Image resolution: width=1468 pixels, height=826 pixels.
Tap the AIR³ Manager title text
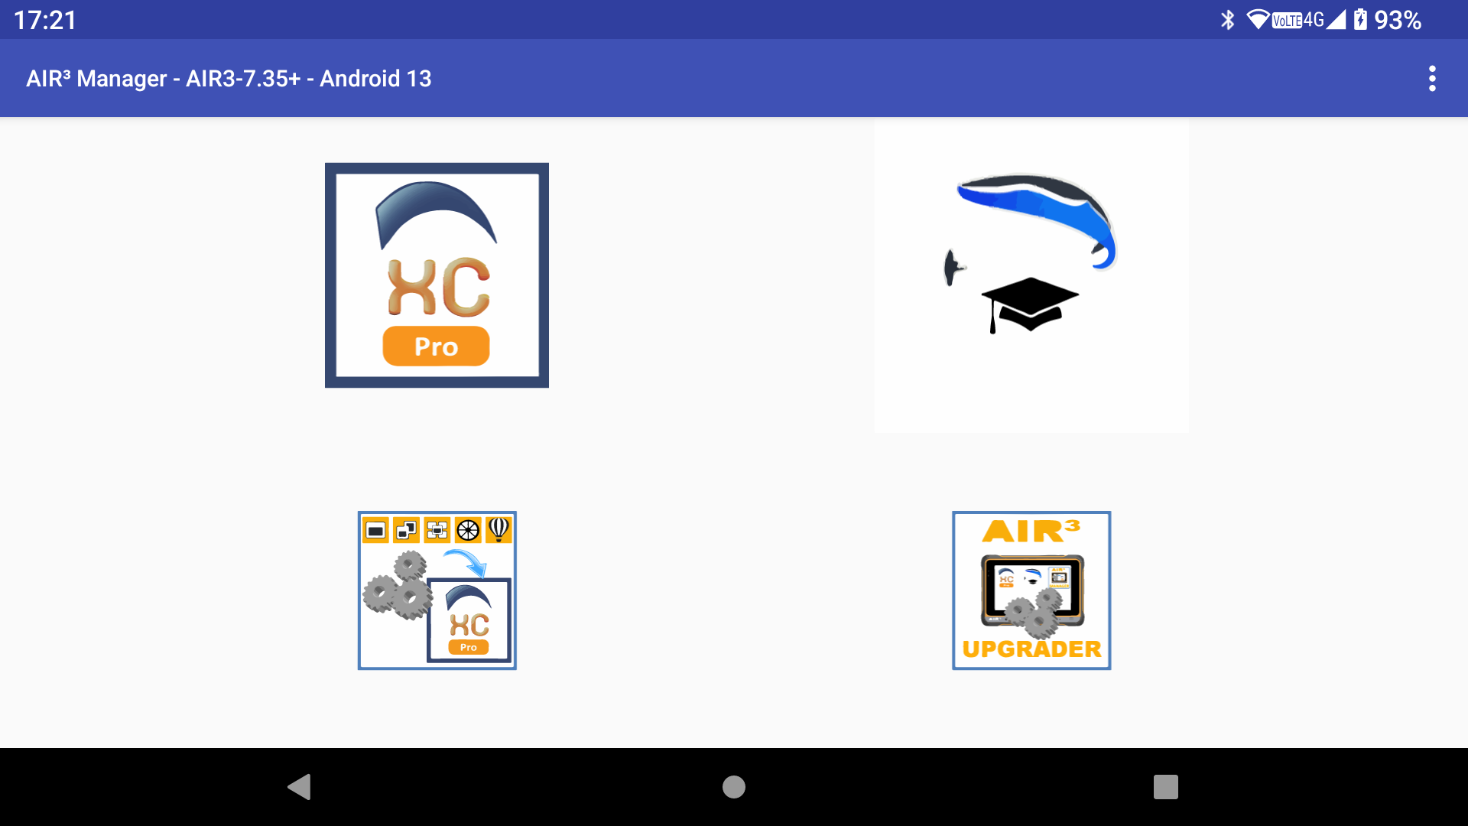[x=229, y=78]
